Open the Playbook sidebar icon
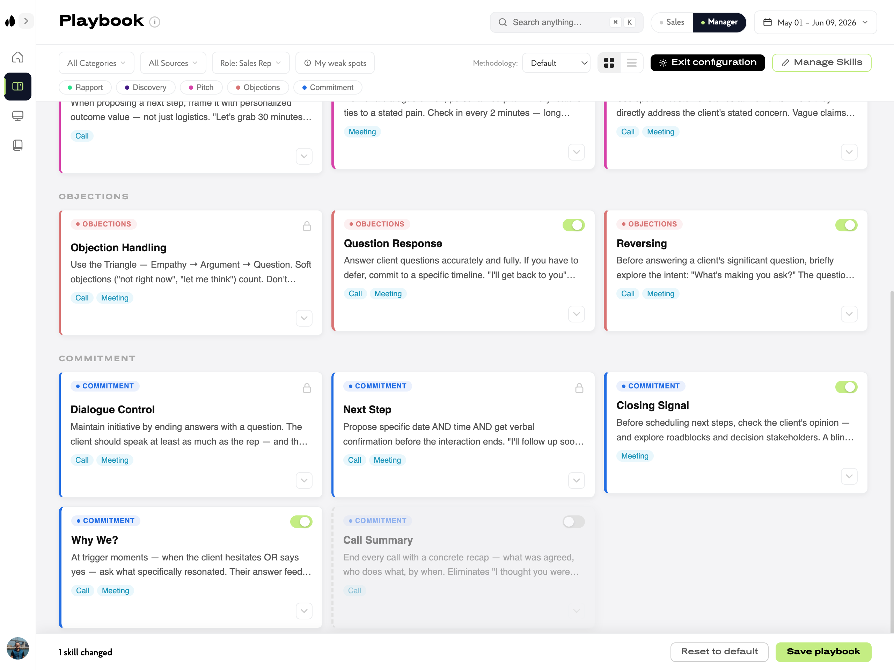The width and height of the screenshot is (894, 670). tap(17, 87)
